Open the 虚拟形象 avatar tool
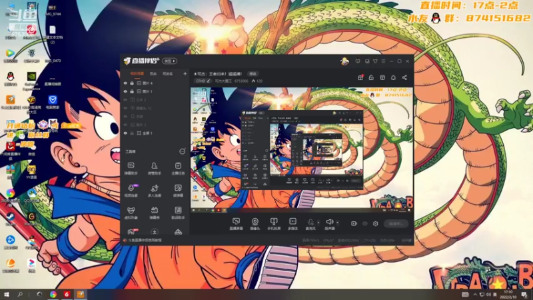The width and height of the screenshot is (533, 300). tap(131, 213)
